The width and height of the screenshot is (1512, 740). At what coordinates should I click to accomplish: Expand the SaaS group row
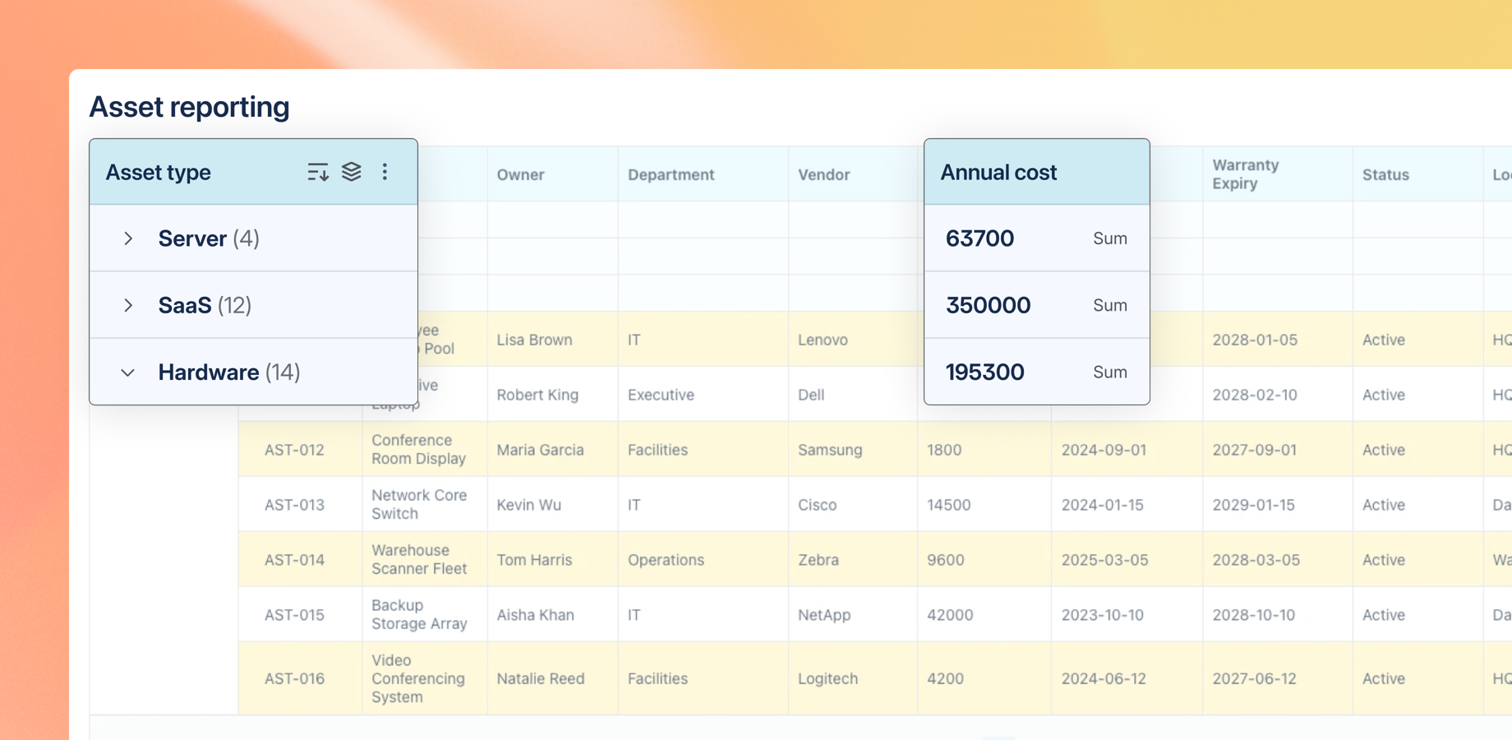pyautogui.click(x=128, y=305)
